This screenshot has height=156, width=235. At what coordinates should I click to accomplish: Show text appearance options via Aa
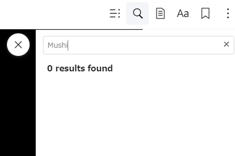pyautogui.click(x=183, y=13)
